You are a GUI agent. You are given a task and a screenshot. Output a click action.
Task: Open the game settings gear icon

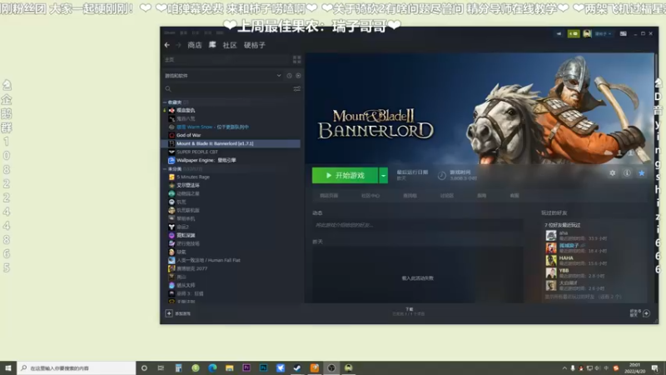click(612, 173)
